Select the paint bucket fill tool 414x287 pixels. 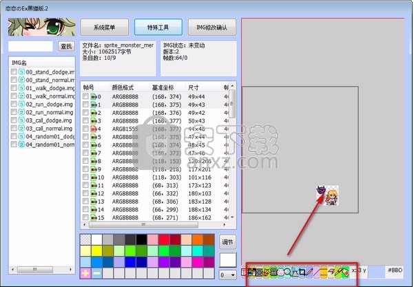345,272
